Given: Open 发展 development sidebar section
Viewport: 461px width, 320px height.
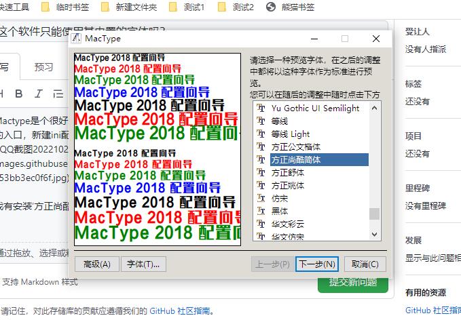Looking at the screenshot, I should point(413,240).
